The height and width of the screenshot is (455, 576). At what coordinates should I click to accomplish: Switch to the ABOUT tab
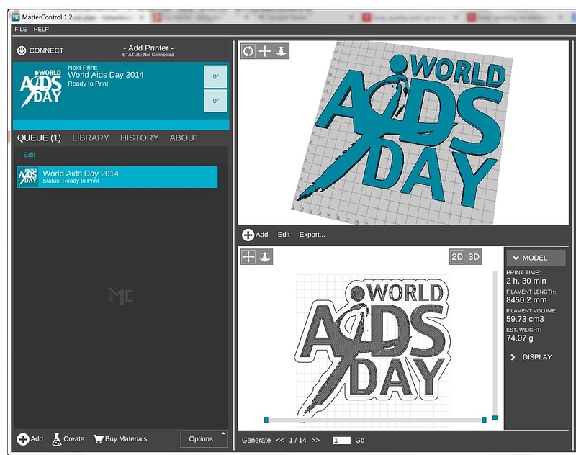coord(184,138)
